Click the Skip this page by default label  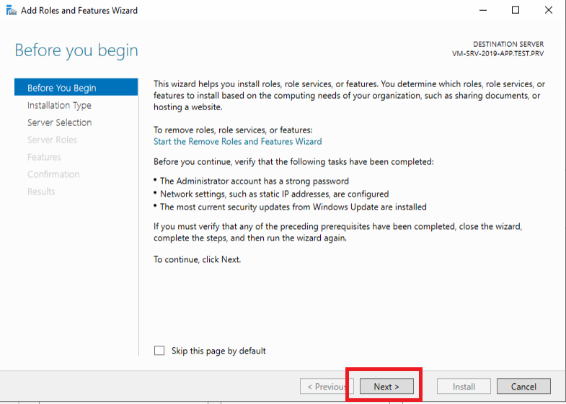(x=218, y=351)
